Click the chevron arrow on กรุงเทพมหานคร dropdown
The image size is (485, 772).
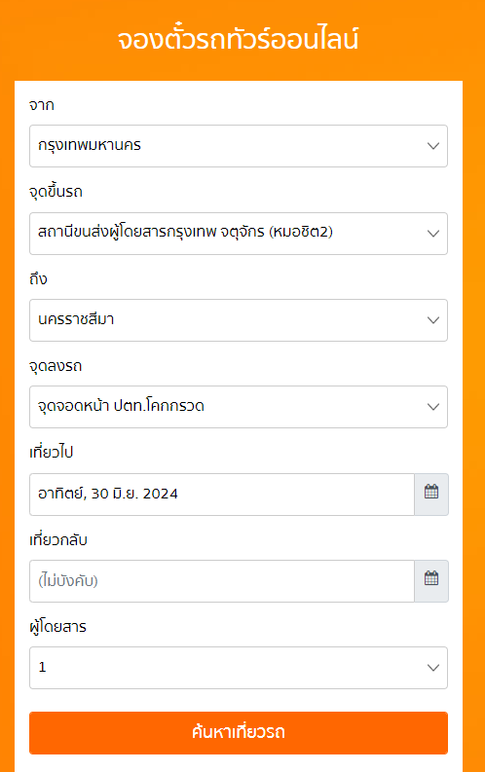[x=433, y=146]
